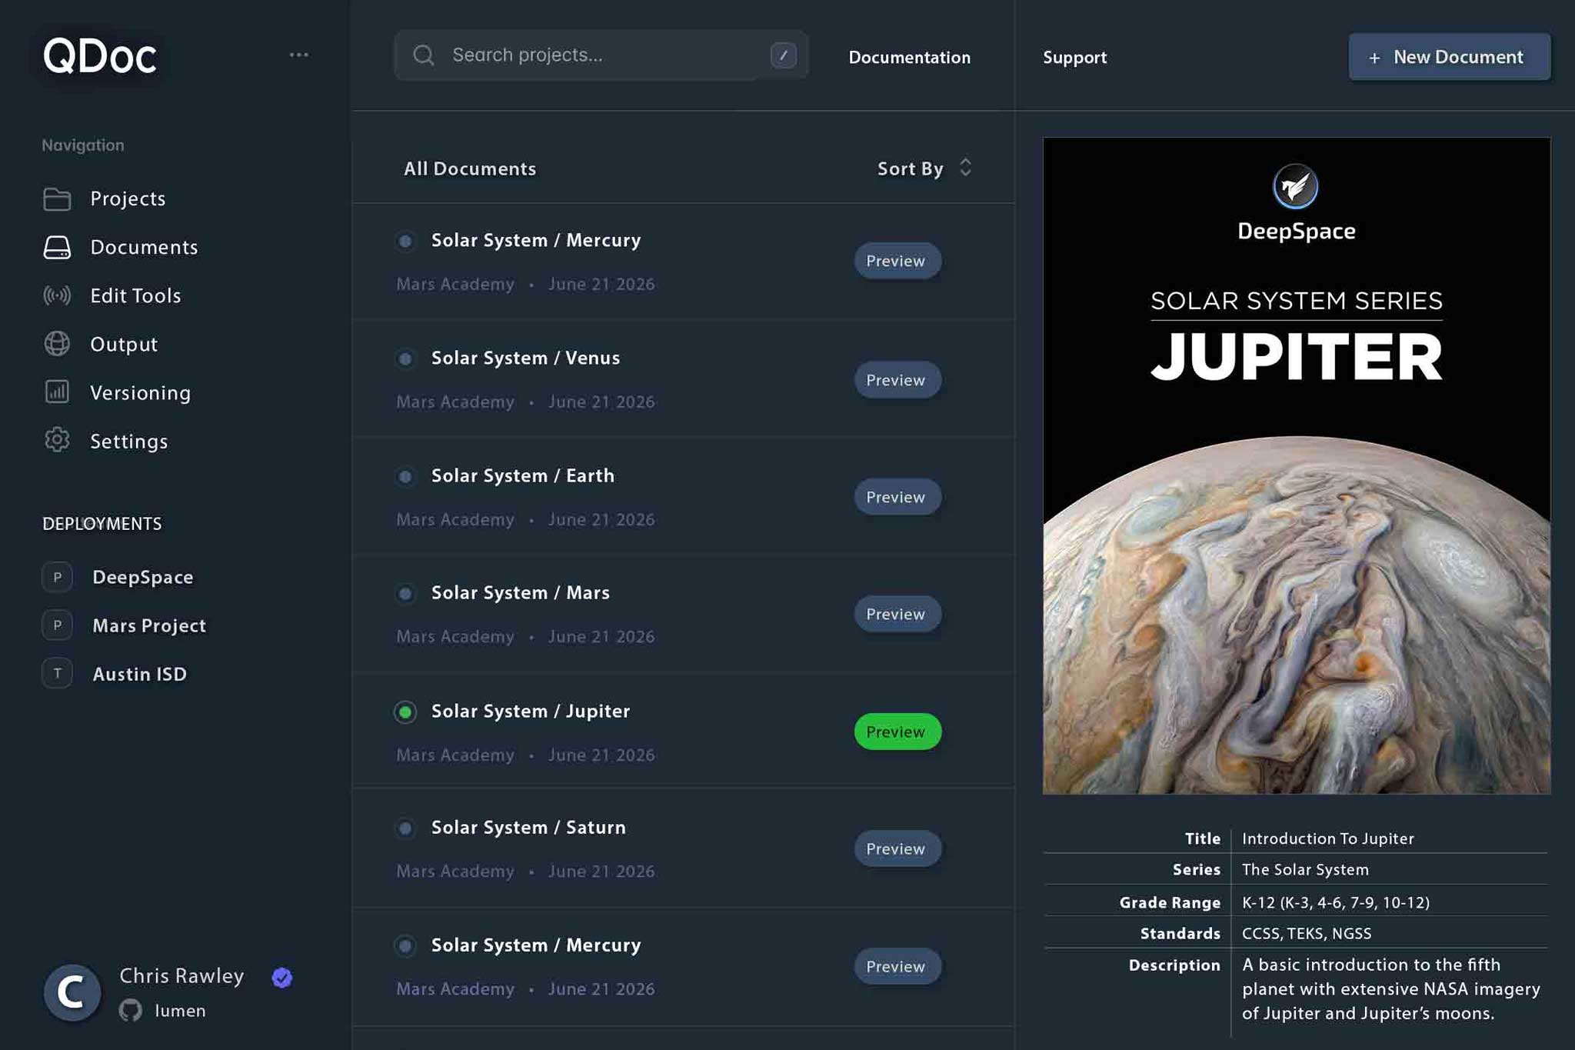Image resolution: width=1575 pixels, height=1050 pixels.
Task: Click the Documents drive icon
Action: (x=57, y=247)
